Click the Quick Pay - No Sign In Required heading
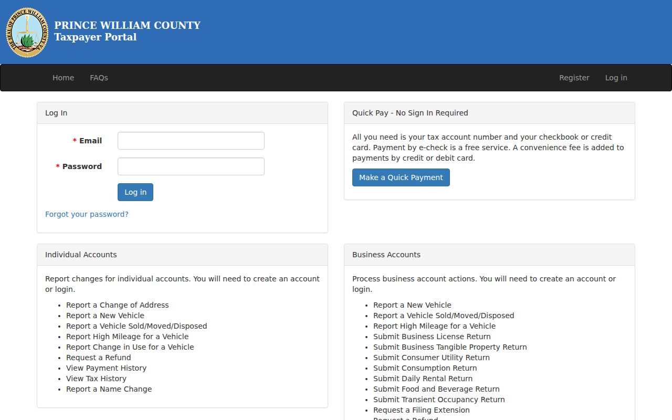672x420 pixels. (489, 113)
